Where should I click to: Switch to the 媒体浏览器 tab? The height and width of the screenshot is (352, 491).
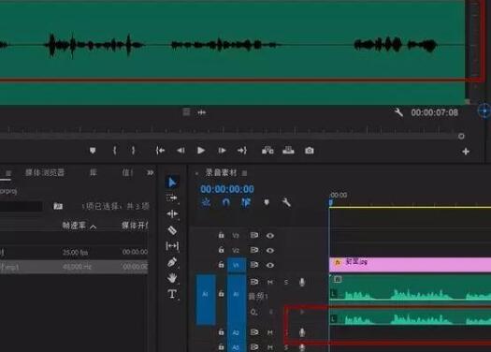tap(45, 172)
